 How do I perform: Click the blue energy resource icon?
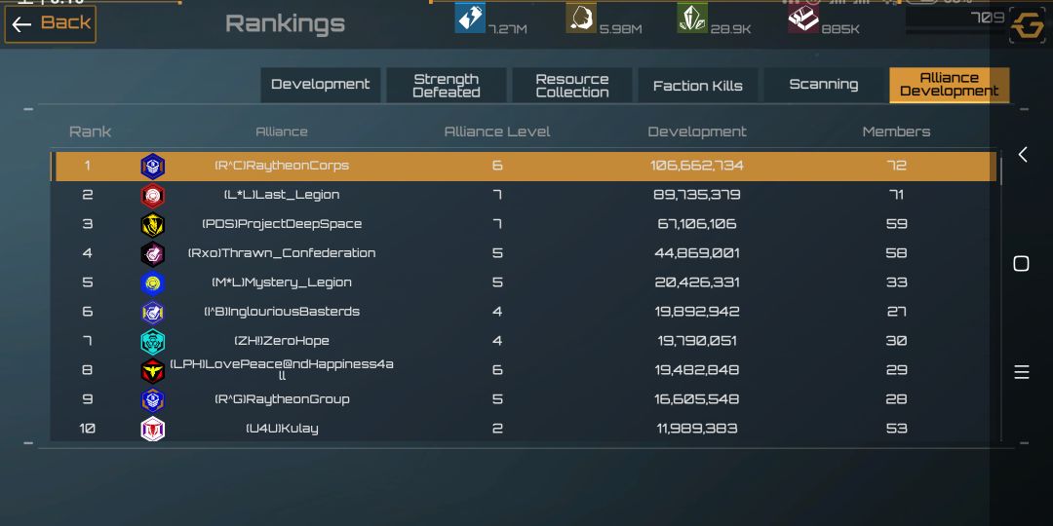pyautogui.click(x=470, y=18)
